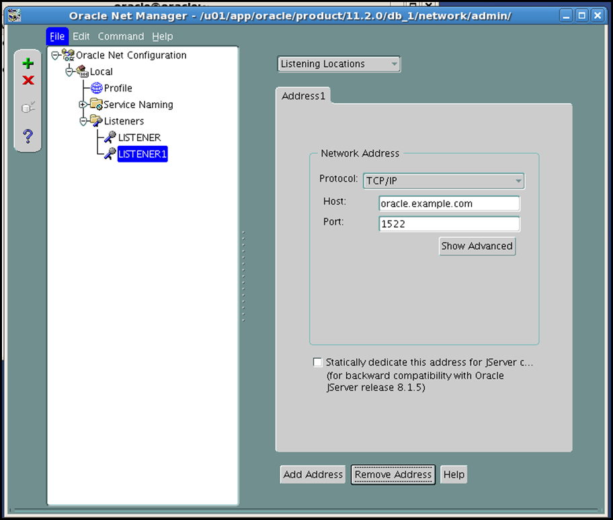The image size is (613, 520).
Task: Click the Help button at bottom
Action: (x=454, y=474)
